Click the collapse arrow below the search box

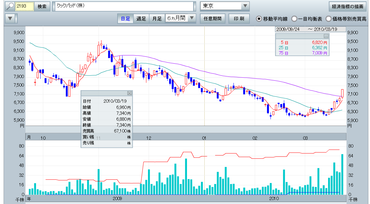11,18
